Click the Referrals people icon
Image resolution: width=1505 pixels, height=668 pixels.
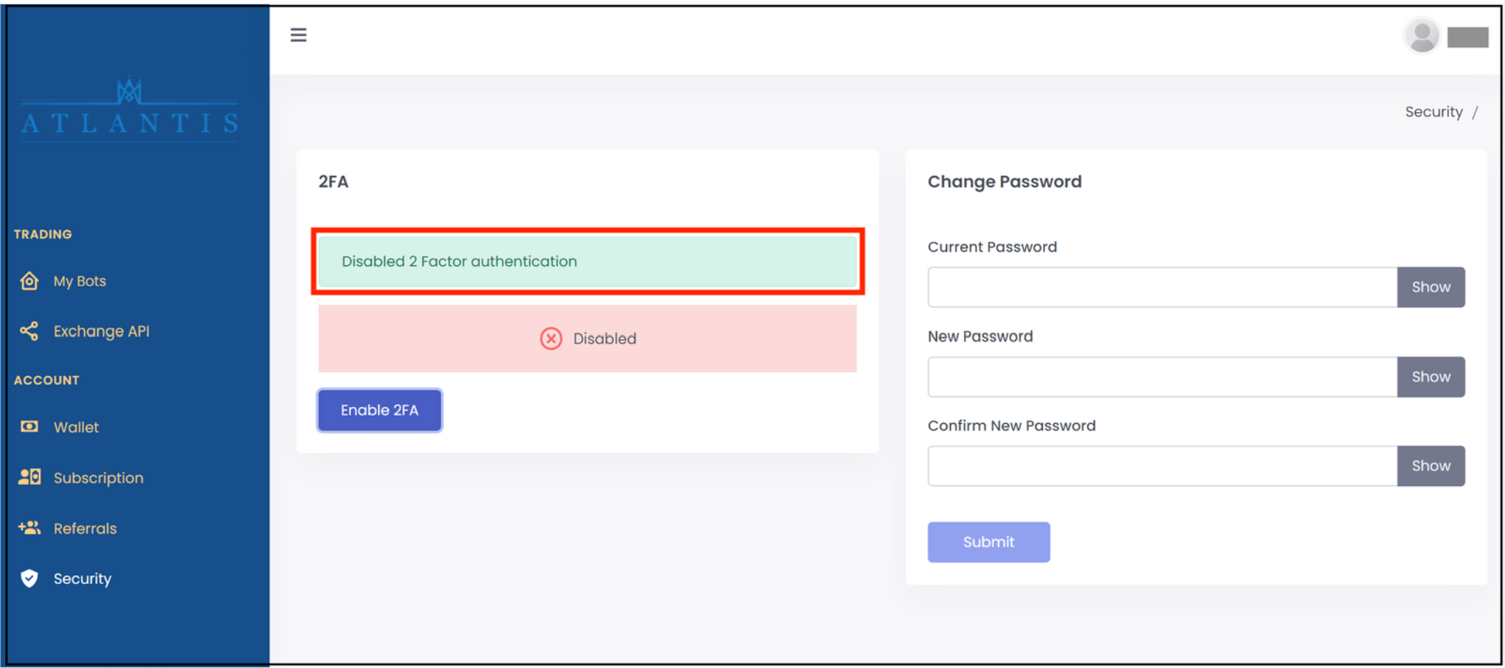(x=29, y=528)
